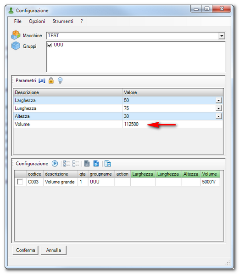Click the uncheck-all list icon in Configurazione toolbar
The width and height of the screenshot is (239, 274).
(x=76, y=164)
